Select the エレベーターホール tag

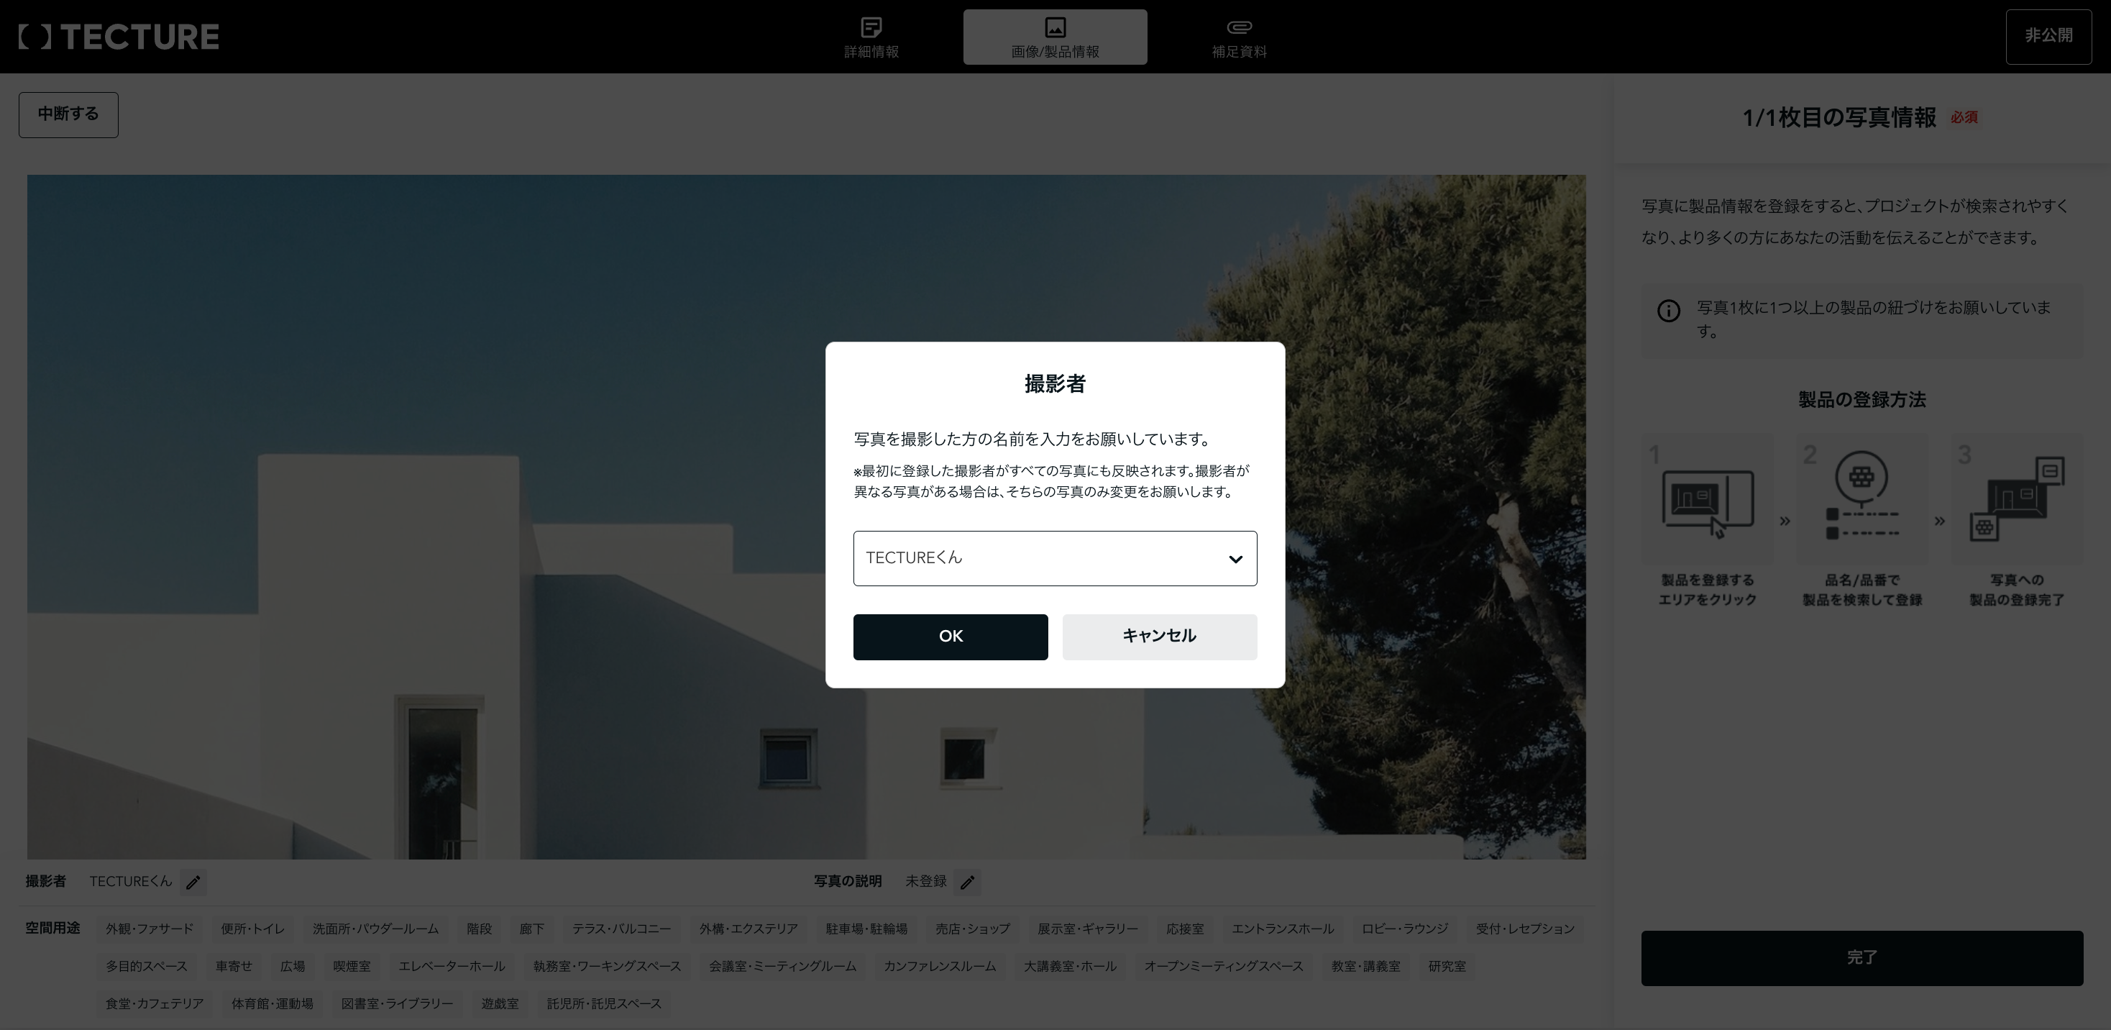click(x=451, y=966)
